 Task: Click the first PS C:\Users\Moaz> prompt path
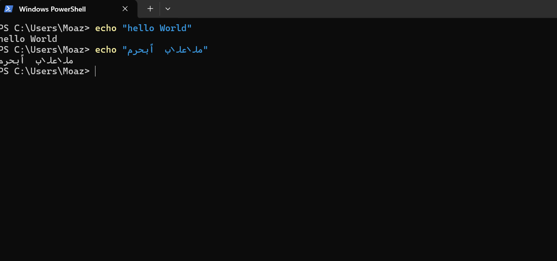pyautogui.click(x=45, y=28)
